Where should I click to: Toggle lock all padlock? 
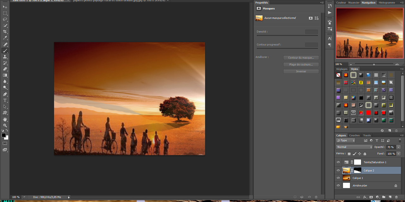365,154
